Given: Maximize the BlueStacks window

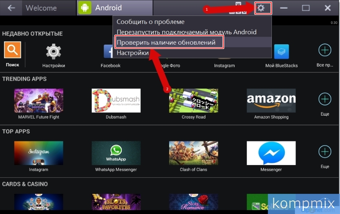Looking at the screenshot, I should 306,8.
